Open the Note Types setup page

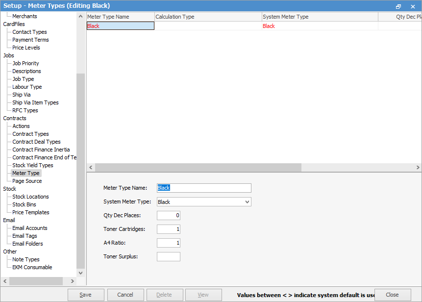pyautogui.click(x=26, y=259)
